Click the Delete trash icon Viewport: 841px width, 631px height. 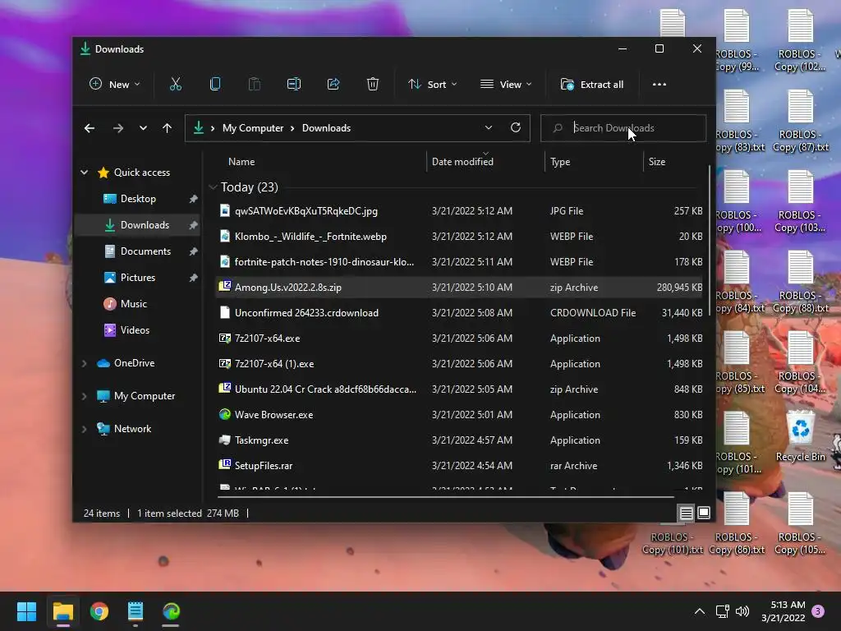click(373, 85)
